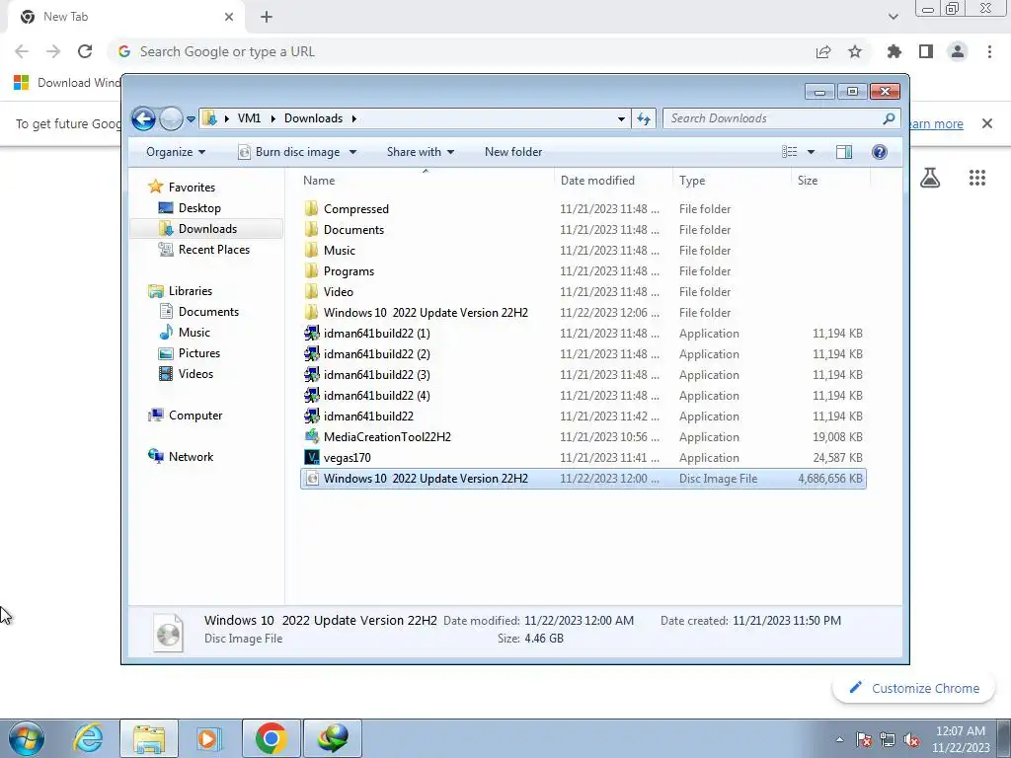Expand the Burn disc image dropdown arrow

(x=352, y=152)
